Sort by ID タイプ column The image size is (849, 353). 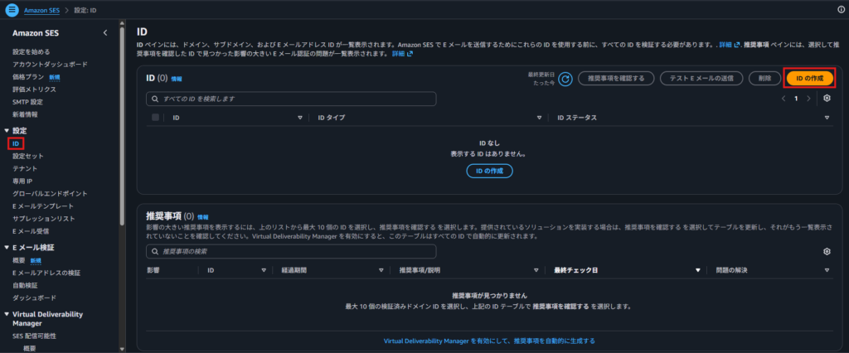(539, 118)
